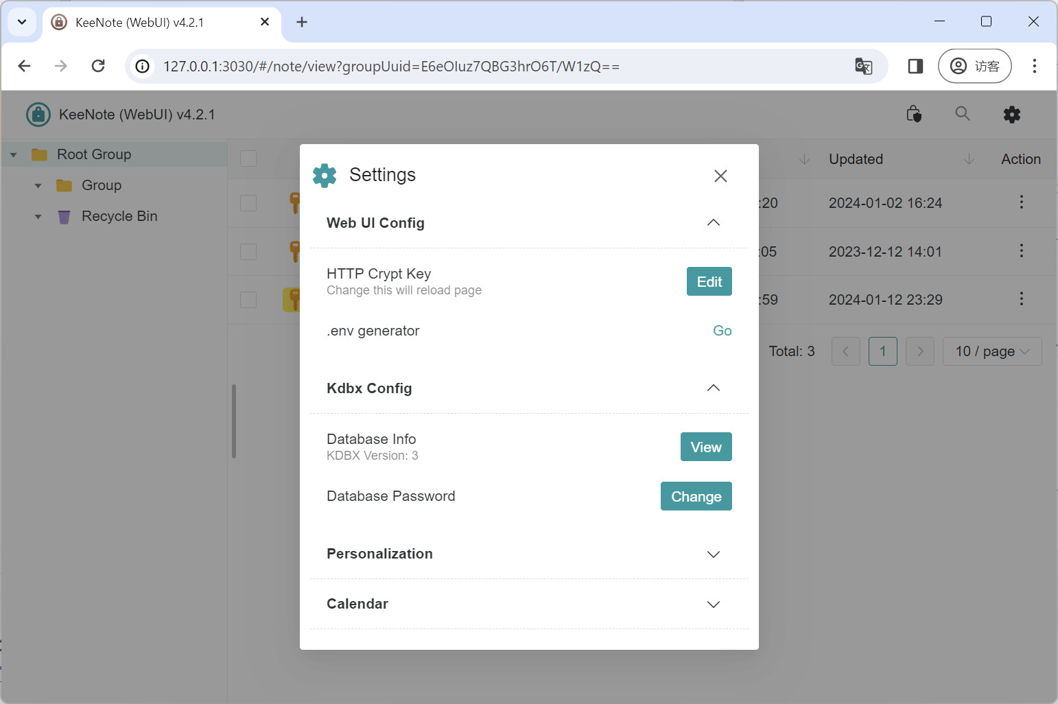Viewport: 1058px width, 704px height.
Task: Check the row updated 2023-12-12 14:01
Action: 248,252
